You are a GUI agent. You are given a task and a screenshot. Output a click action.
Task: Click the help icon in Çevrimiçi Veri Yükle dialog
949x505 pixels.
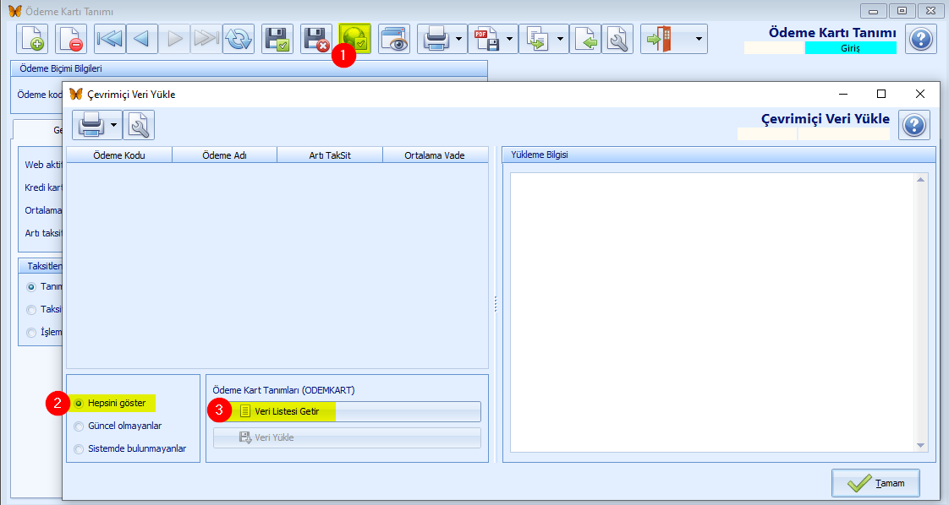[x=914, y=125]
